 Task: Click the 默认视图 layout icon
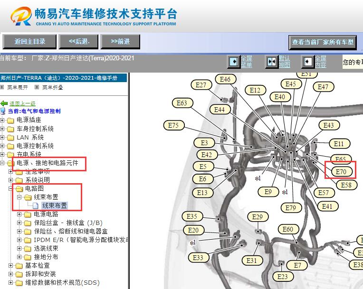(x=272, y=62)
